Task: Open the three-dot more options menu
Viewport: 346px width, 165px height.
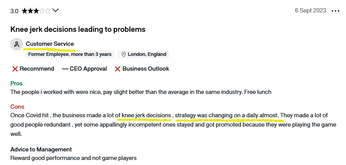Action: coord(336,11)
